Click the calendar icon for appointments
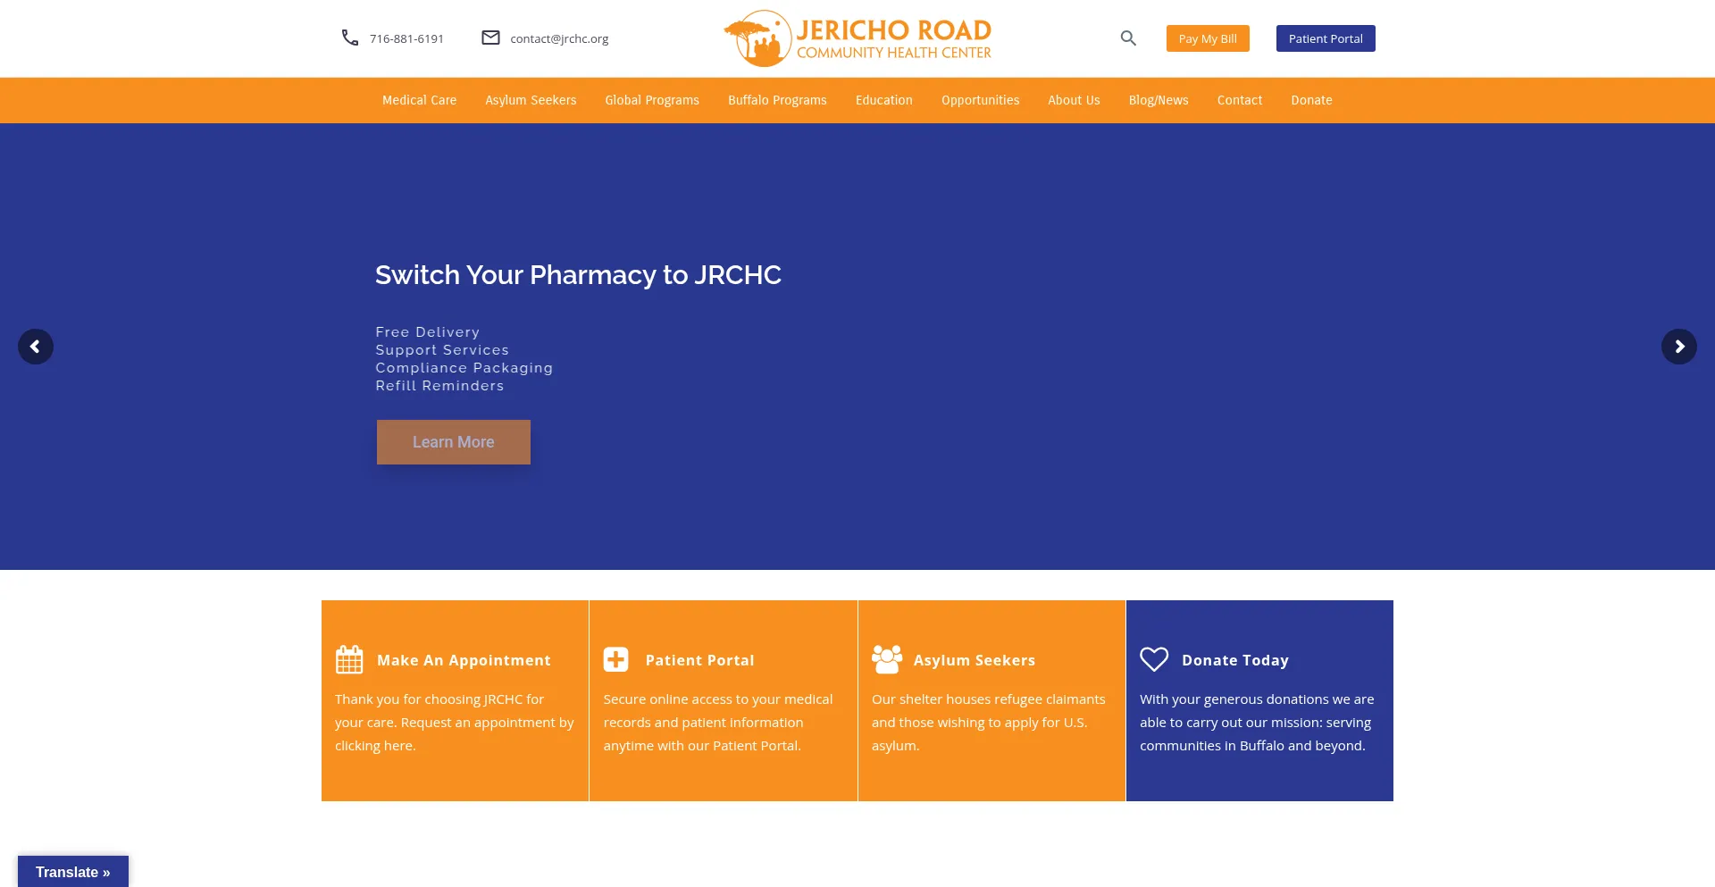Image resolution: width=1715 pixels, height=887 pixels. (349, 660)
